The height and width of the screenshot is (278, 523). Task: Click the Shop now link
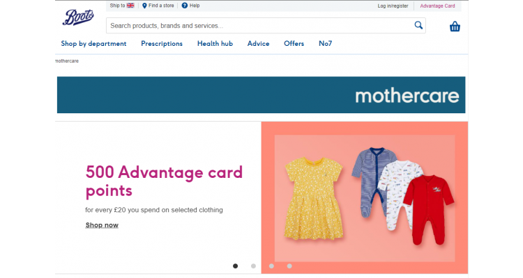coord(102,225)
